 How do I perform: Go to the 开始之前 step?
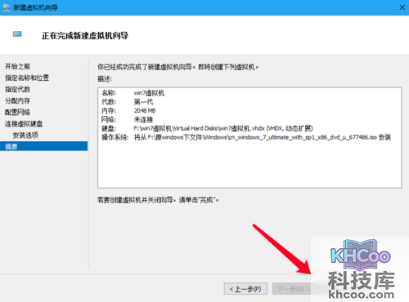(x=17, y=66)
